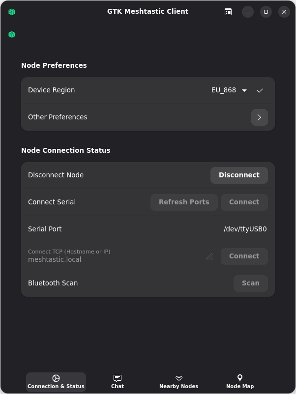
Task: Open the Chat tab via its speech bubble icon
Action: click(x=118, y=378)
